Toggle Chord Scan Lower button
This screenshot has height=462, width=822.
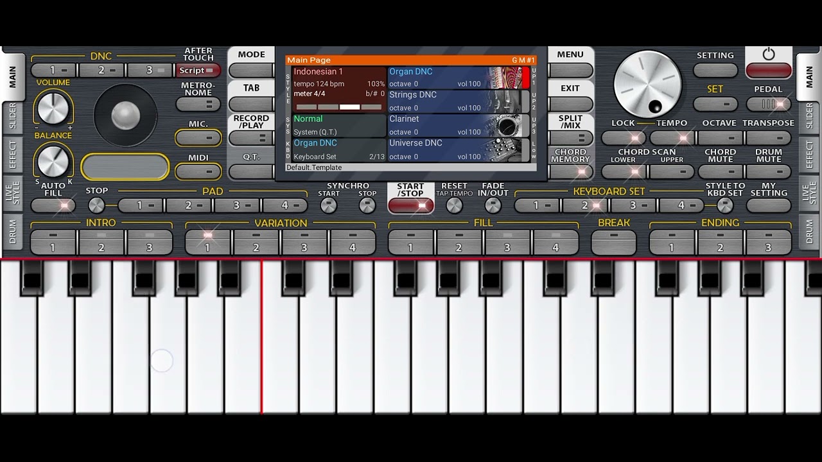pyautogui.click(x=624, y=171)
